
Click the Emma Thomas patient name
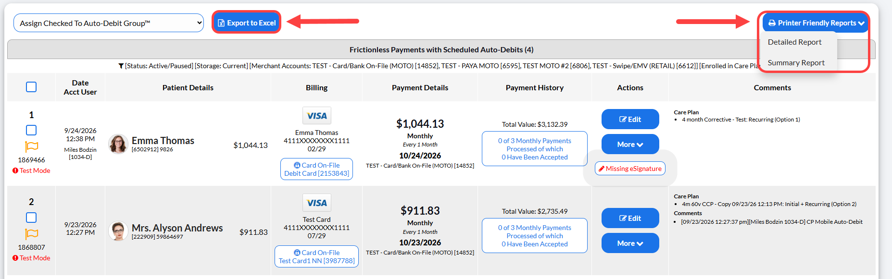pos(163,141)
